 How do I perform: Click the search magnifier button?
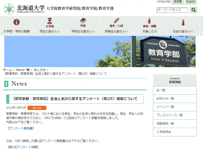pos(194,10)
